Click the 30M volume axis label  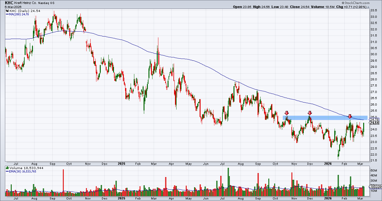373,180
